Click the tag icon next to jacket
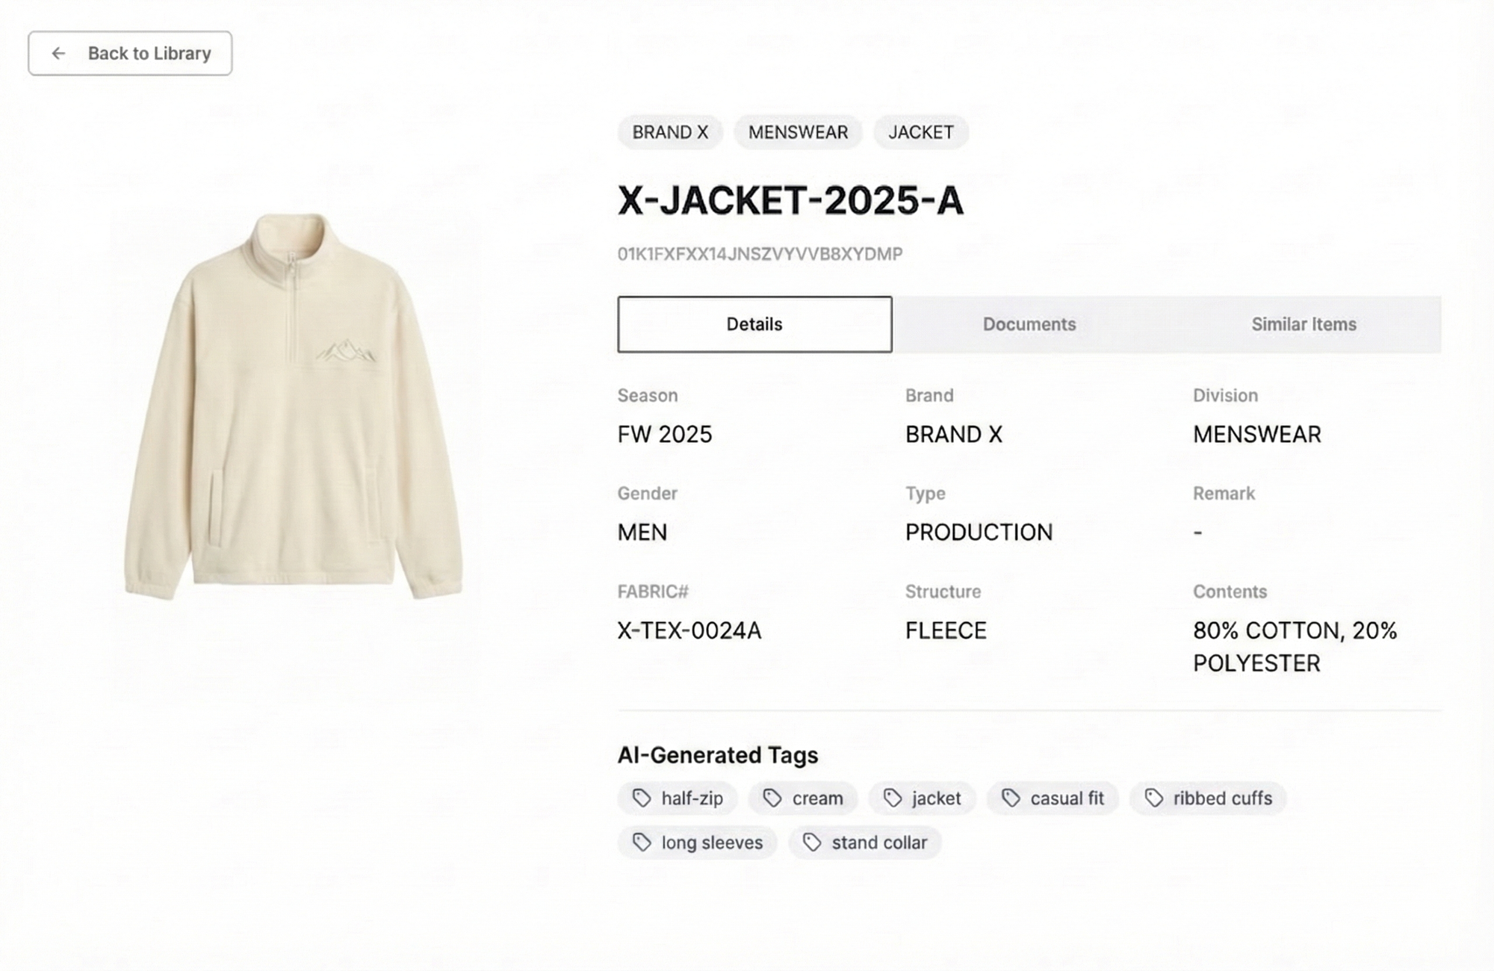 click(893, 798)
